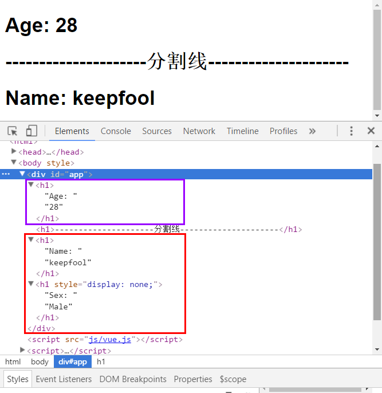
Task: Open the Properties pane tab
Action: pyautogui.click(x=193, y=379)
